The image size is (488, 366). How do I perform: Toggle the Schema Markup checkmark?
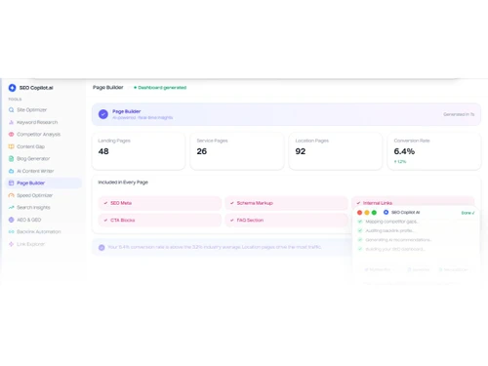point(232,203)
